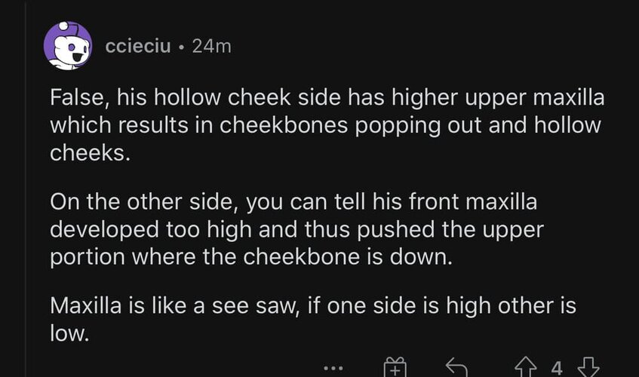Click the word "cheekbones" in first paragraph

click(x=284, y=125)
